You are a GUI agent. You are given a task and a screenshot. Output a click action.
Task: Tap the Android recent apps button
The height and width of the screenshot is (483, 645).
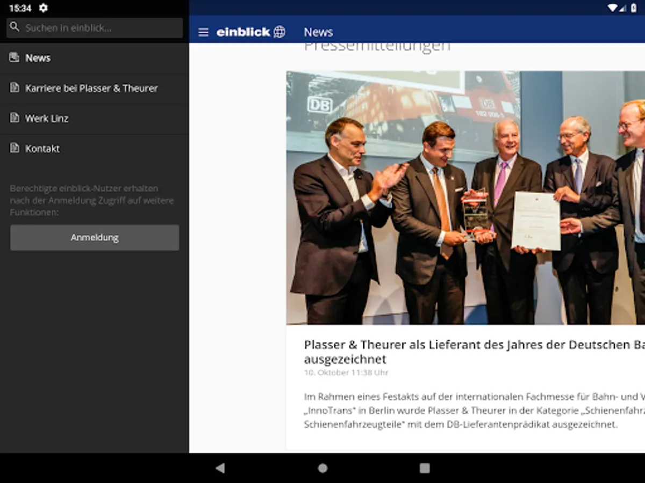tap(425, 468)
